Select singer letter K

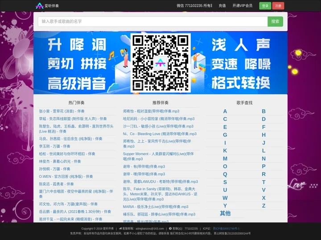pos(225,151)
